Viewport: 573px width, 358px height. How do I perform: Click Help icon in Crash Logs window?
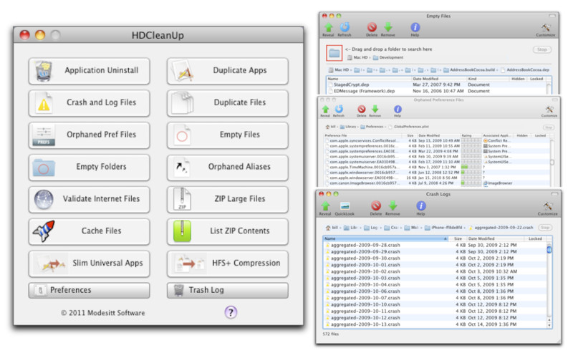coord(421,208)
